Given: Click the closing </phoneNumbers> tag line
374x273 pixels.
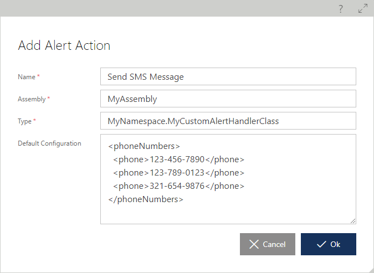Looking at the screenshot, I should pos(146,199).
